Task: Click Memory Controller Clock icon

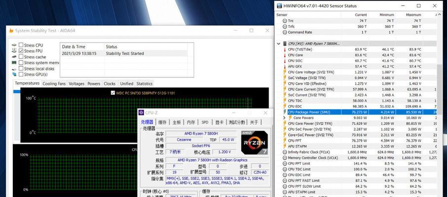Action: (x=285, y=158)
